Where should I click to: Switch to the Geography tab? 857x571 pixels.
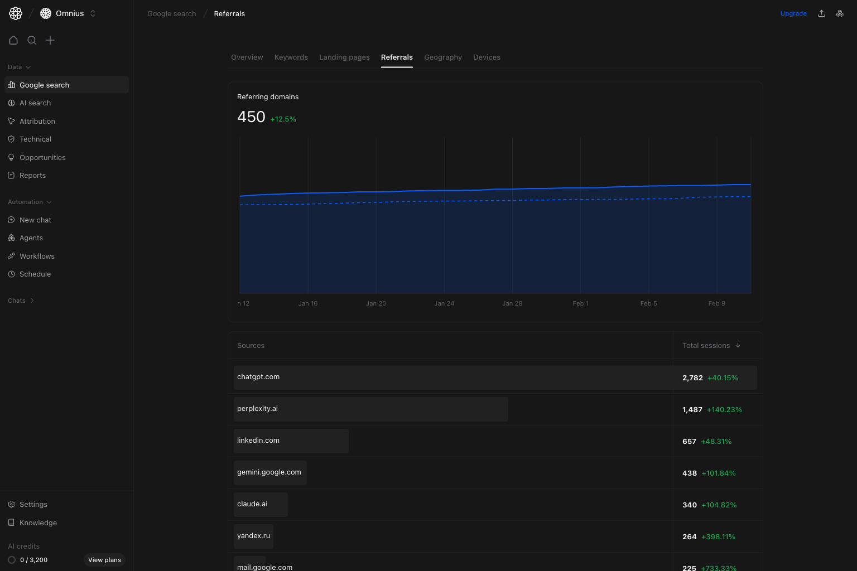point(443,57)
